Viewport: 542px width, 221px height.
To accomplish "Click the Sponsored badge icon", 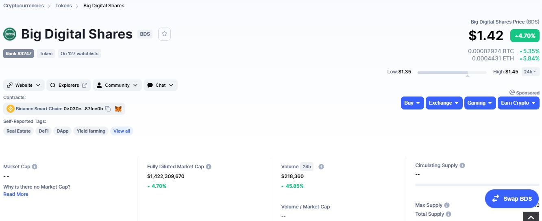I will [x=512, y=92].
